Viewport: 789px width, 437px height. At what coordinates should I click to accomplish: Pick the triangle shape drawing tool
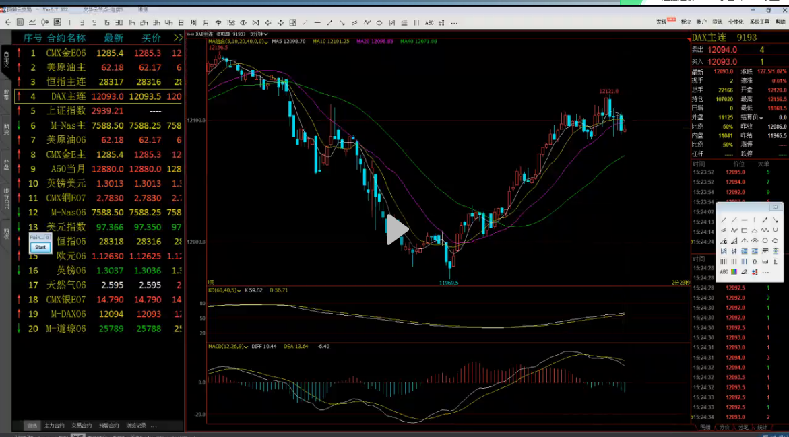pyautogui.click(x=755, y=230)
